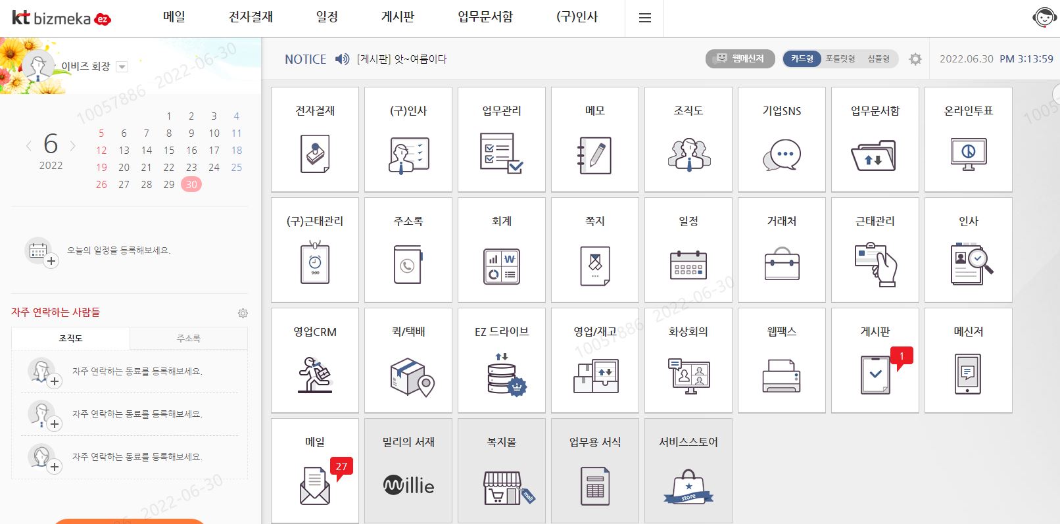Open the hamburger menu in top navigation
Viewport: 1060px width, 524px height.
[x=644, y=18]
